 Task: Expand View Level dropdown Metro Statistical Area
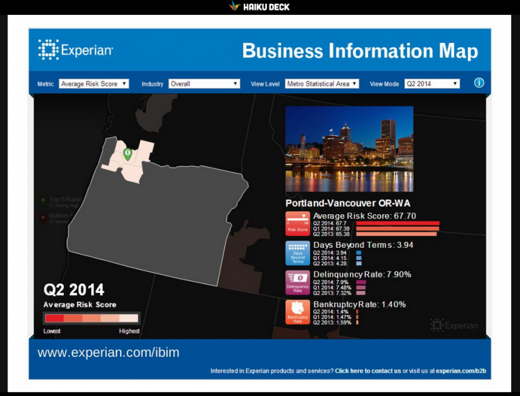(322, 84)
